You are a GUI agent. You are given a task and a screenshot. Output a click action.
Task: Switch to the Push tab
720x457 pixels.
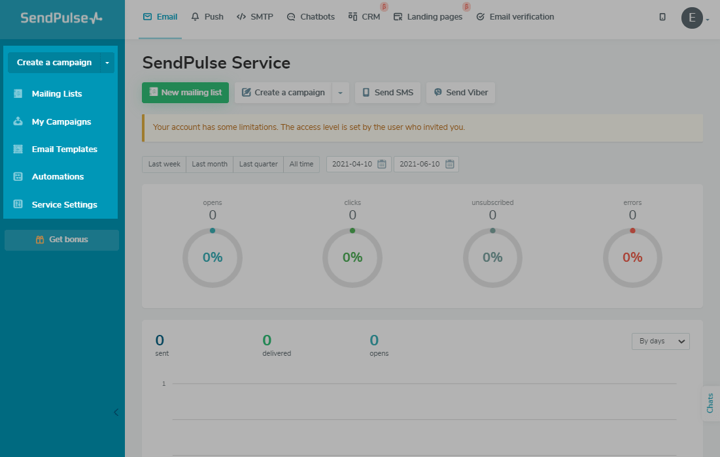coord(207,17)
